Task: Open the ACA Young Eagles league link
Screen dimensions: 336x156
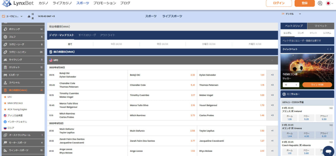Action: 17,109
